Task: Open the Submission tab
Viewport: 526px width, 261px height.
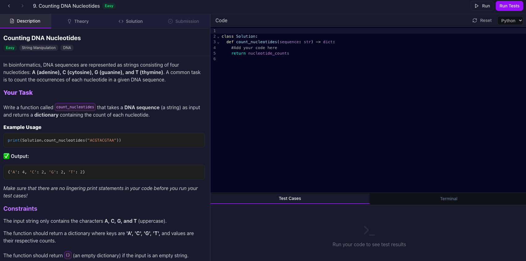Action: point(183,21)
